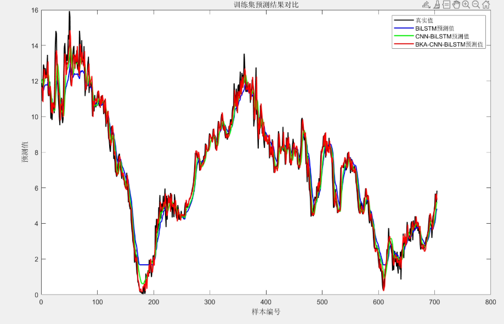Click x-axis tick label 200
504x324 pixels.
click(154, 302)
